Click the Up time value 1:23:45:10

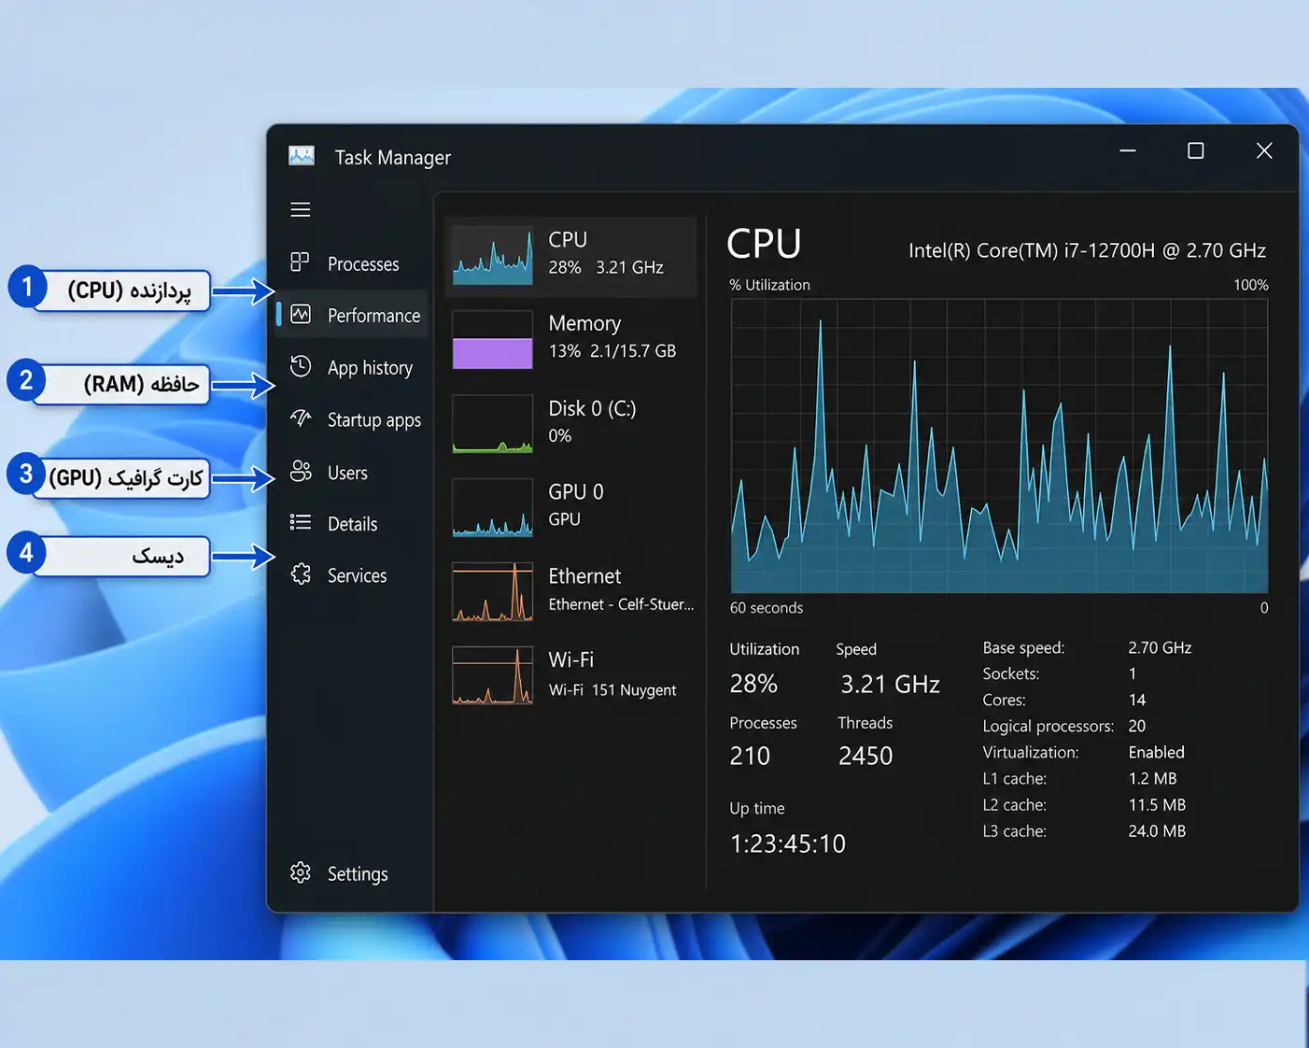pyautogui.click(x=787, y=843)
